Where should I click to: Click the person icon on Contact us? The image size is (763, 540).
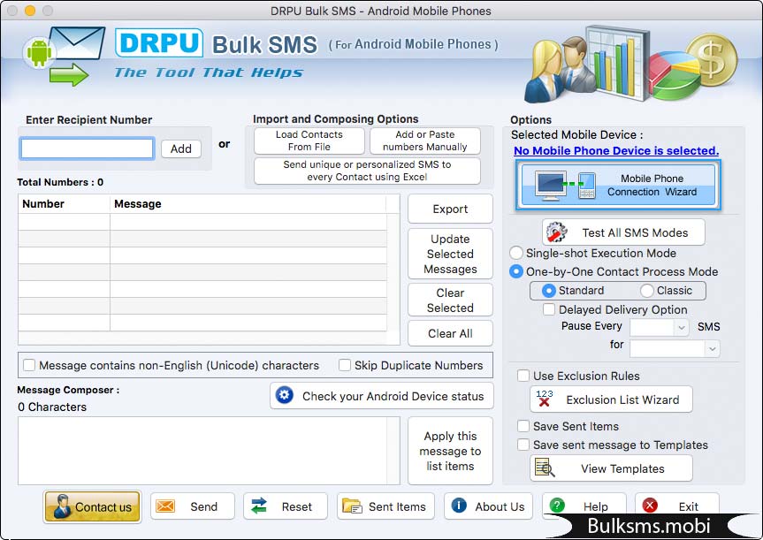(x=61, y=506)
